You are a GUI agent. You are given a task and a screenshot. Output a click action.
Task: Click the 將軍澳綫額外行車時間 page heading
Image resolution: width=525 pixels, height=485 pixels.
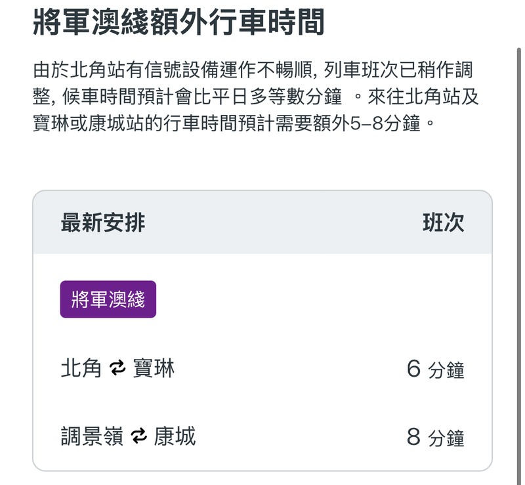coord(178,22)
